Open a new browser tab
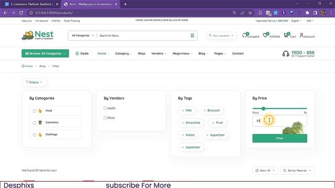The height and width of the screenshot is (188, 335). pyautogui.click(x=125, y=4)
